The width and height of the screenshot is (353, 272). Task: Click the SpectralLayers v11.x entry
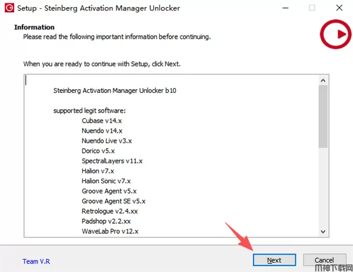[x=112, y=161]
